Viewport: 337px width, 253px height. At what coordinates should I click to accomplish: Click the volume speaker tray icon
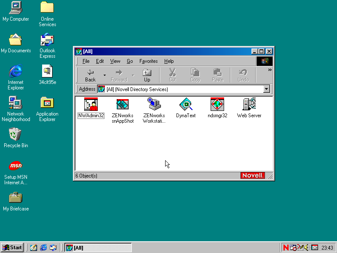click(307, 248)
